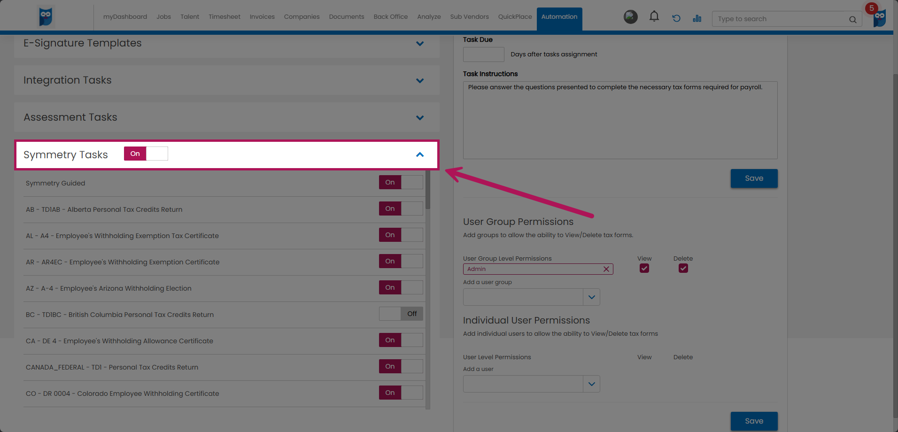Click Symmetry Guided row label

[x=55, y=183]
